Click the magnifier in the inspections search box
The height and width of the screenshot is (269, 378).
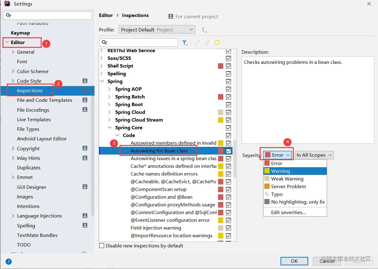[105, 43]
